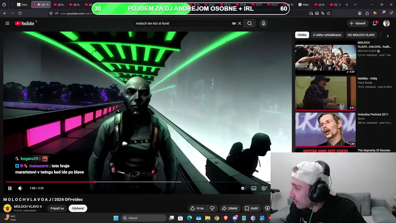Click the heart dollar thanks icon
This screenshot has width=396, height=223.
[x=267, y=208]
